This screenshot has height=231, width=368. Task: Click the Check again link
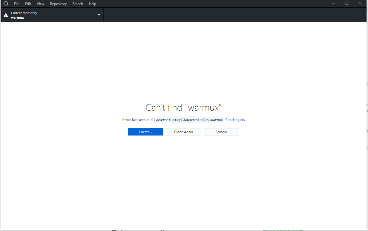point(235,120)
